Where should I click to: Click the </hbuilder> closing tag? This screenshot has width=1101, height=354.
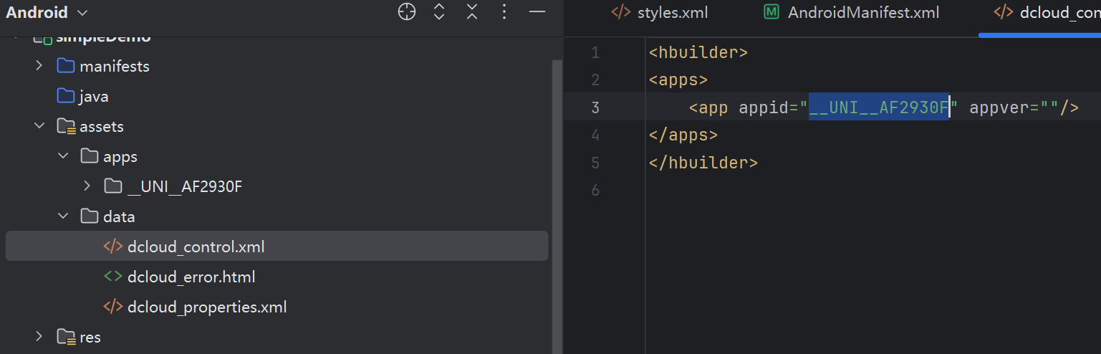point(703,163)
